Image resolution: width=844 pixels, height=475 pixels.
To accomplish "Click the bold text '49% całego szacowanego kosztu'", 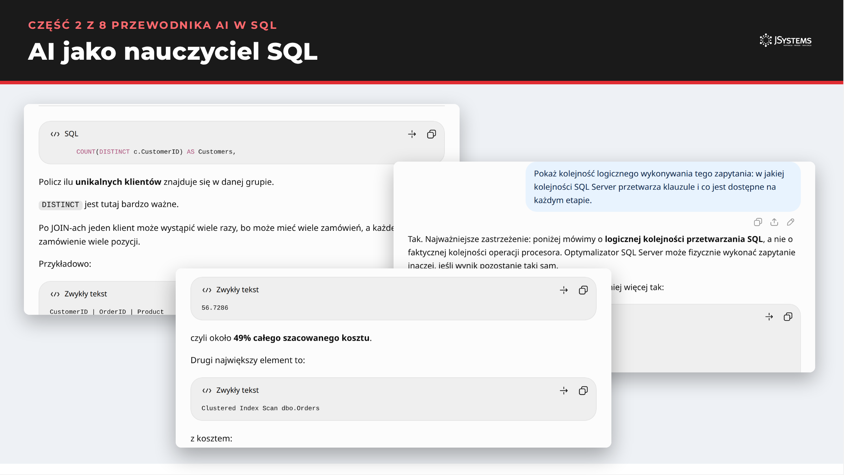I will point(301,338).
